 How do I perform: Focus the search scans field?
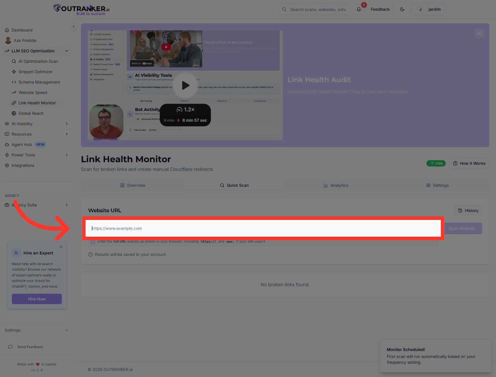[314, 9]
